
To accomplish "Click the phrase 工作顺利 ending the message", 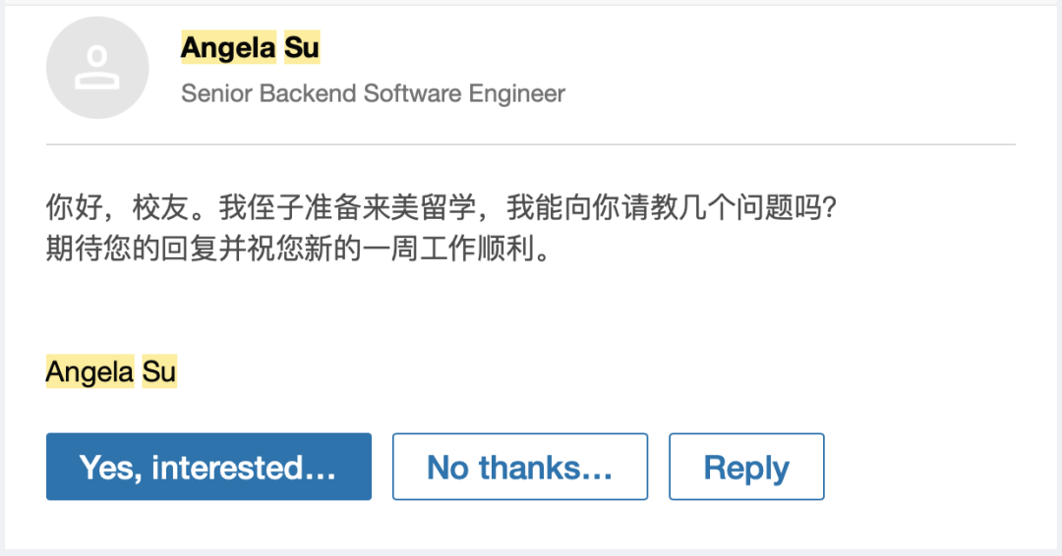I will 478,249.
